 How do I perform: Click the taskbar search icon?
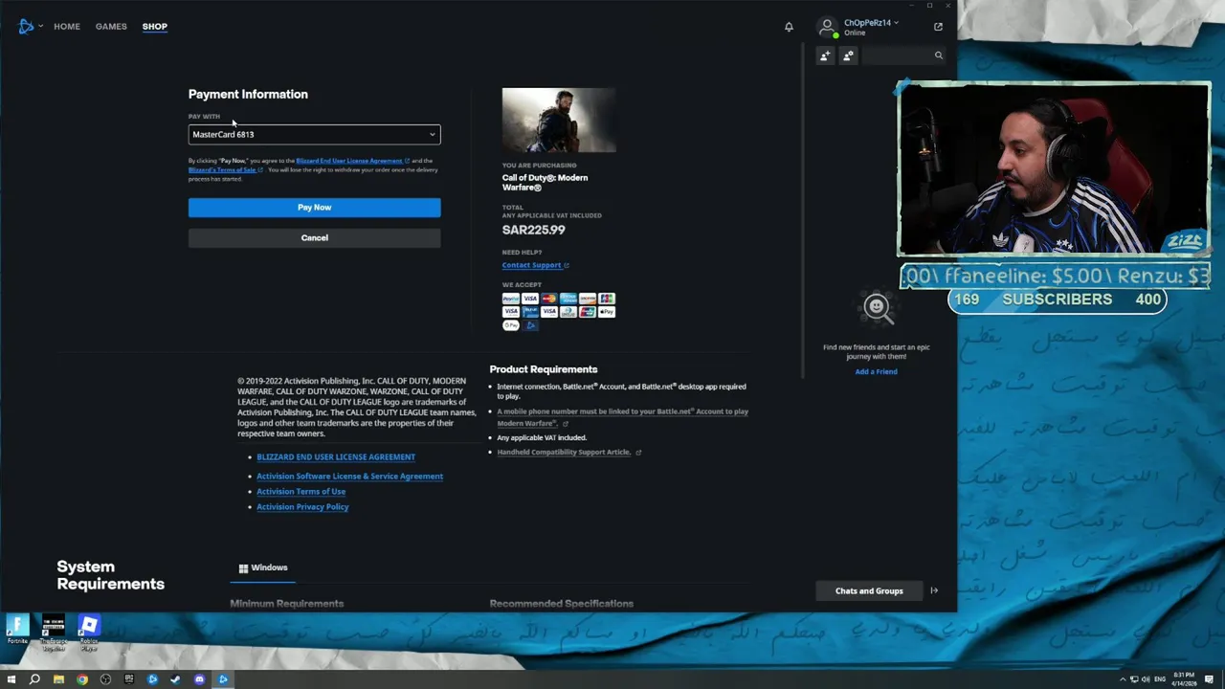tap(34, 679)
